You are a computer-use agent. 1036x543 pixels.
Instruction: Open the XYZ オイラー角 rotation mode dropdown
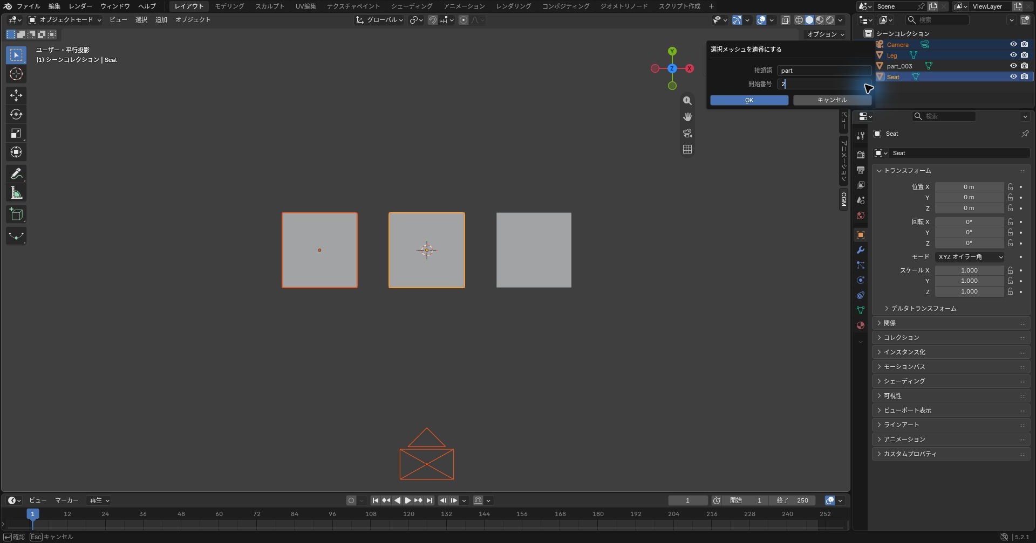pyautogui.click(x=970, y=257)
